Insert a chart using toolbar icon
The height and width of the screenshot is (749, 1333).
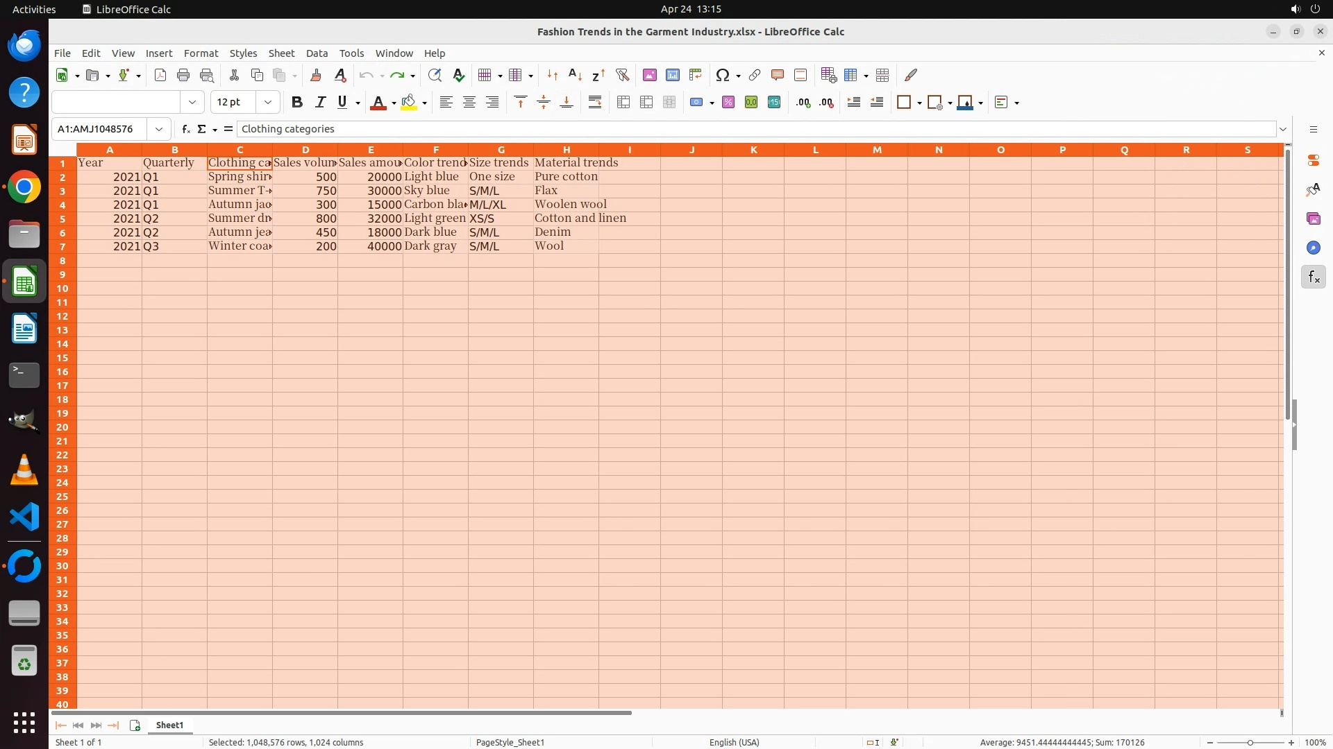pyautogui.click(x=672, y=75)
